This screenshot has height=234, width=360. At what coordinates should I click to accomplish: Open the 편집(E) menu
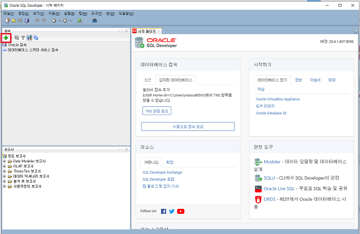(24, 13)
